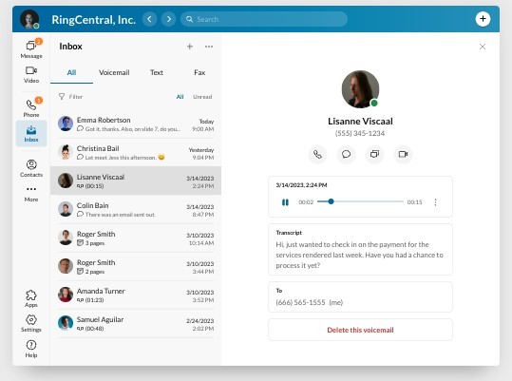Open Emma Robertson's message
The height and width of the screenshot is (381, 512).
[x=136, y=124]
